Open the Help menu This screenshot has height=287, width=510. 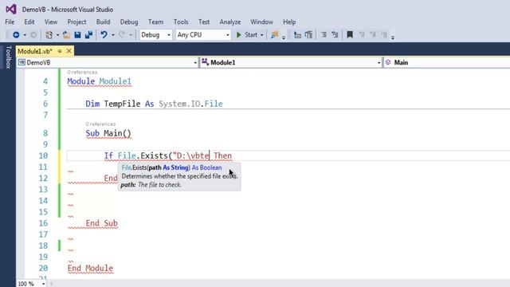click(x=289, y=22)
